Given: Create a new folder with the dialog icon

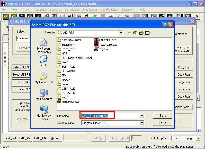Looking at the screenshot, I should pos(141,33).
